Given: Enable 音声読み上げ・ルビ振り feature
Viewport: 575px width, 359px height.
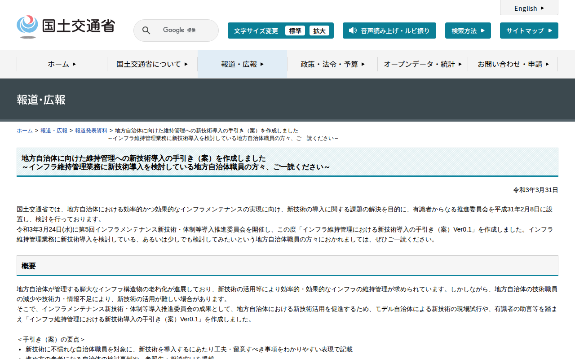Looking at the screenshot, I should point(389,31).
